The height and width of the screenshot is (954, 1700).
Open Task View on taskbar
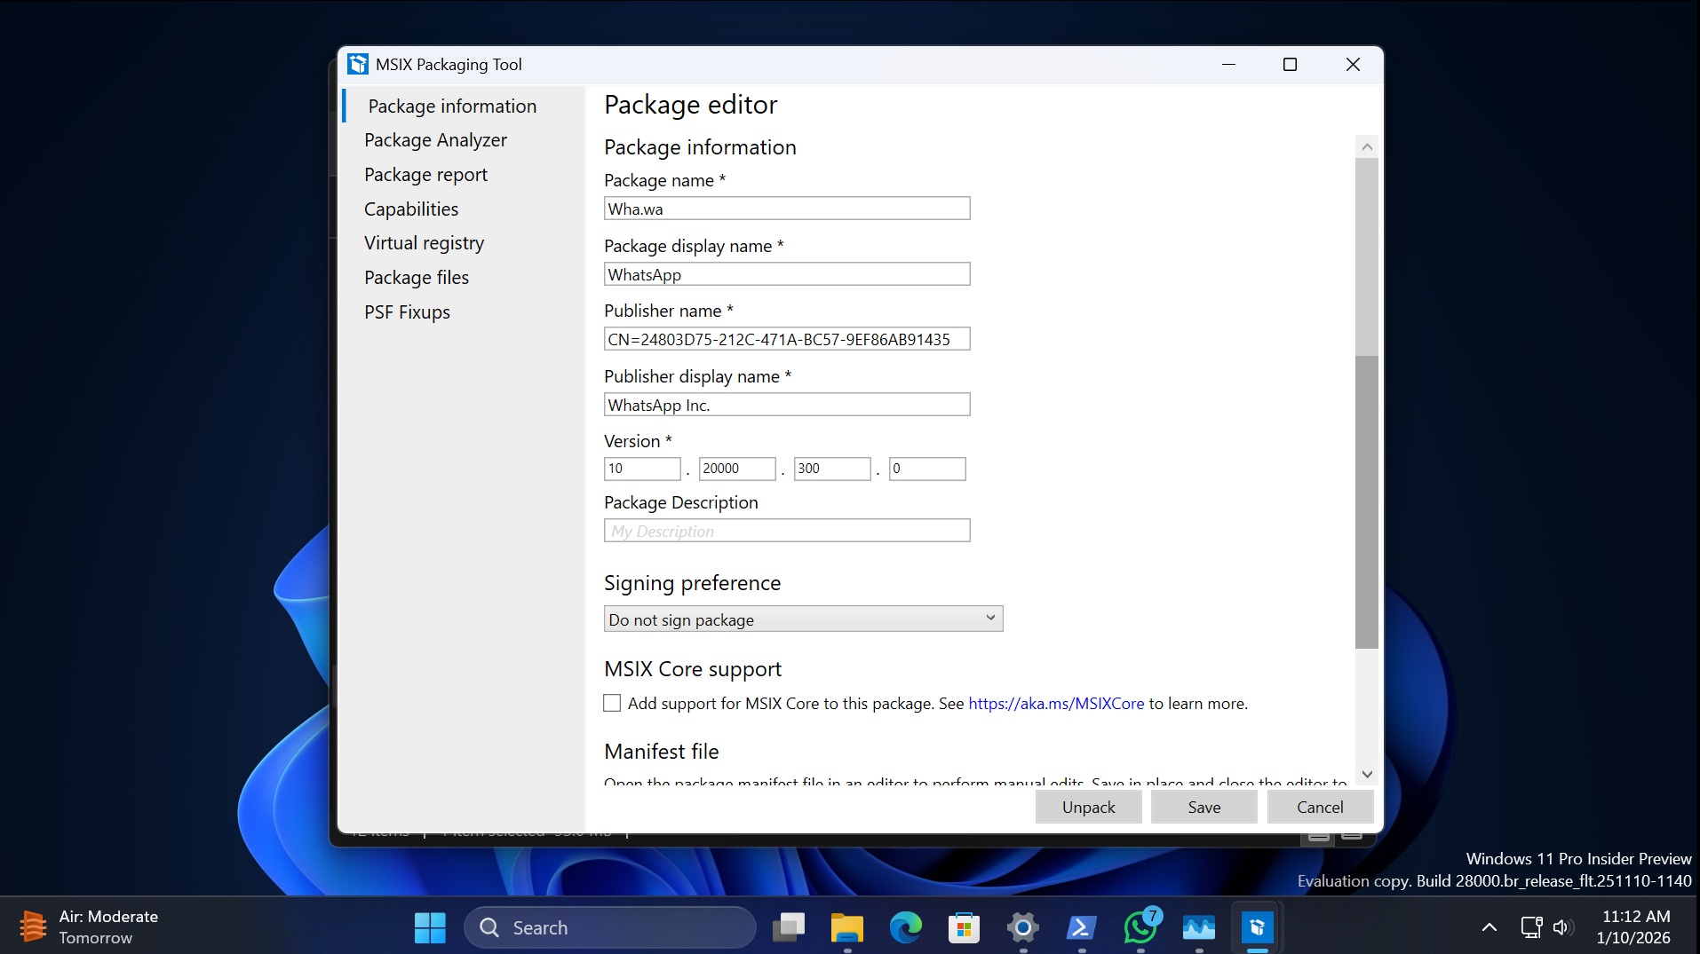pyautogui.click(x=788, y=927)
